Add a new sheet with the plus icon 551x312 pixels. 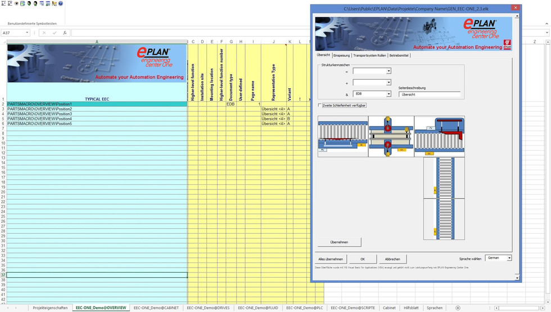click(x=458, y=308)
